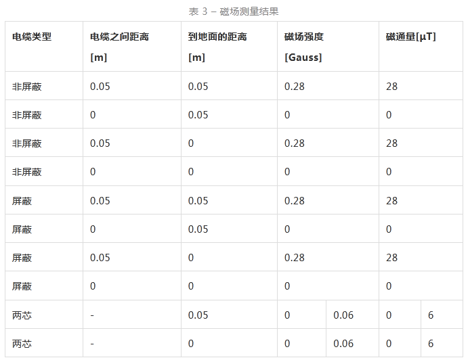The height and width of the screenshot is (362, 468).
Task: Select the last 非屏蔽 row label
Action: (x=27, y=172)
